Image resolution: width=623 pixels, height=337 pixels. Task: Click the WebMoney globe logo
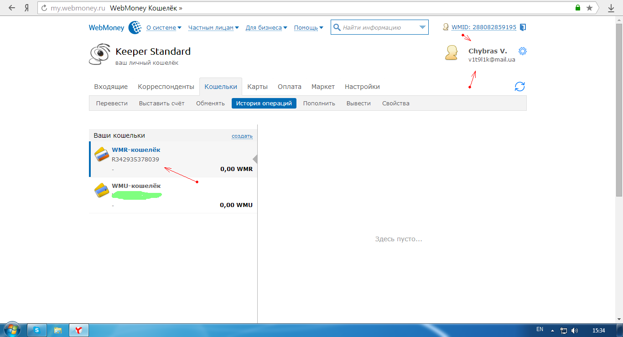[135, 27]
